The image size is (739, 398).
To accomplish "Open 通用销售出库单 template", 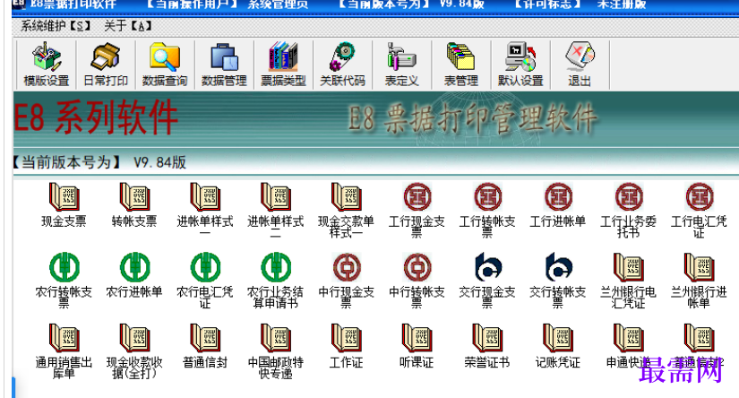I will (64, 338).
